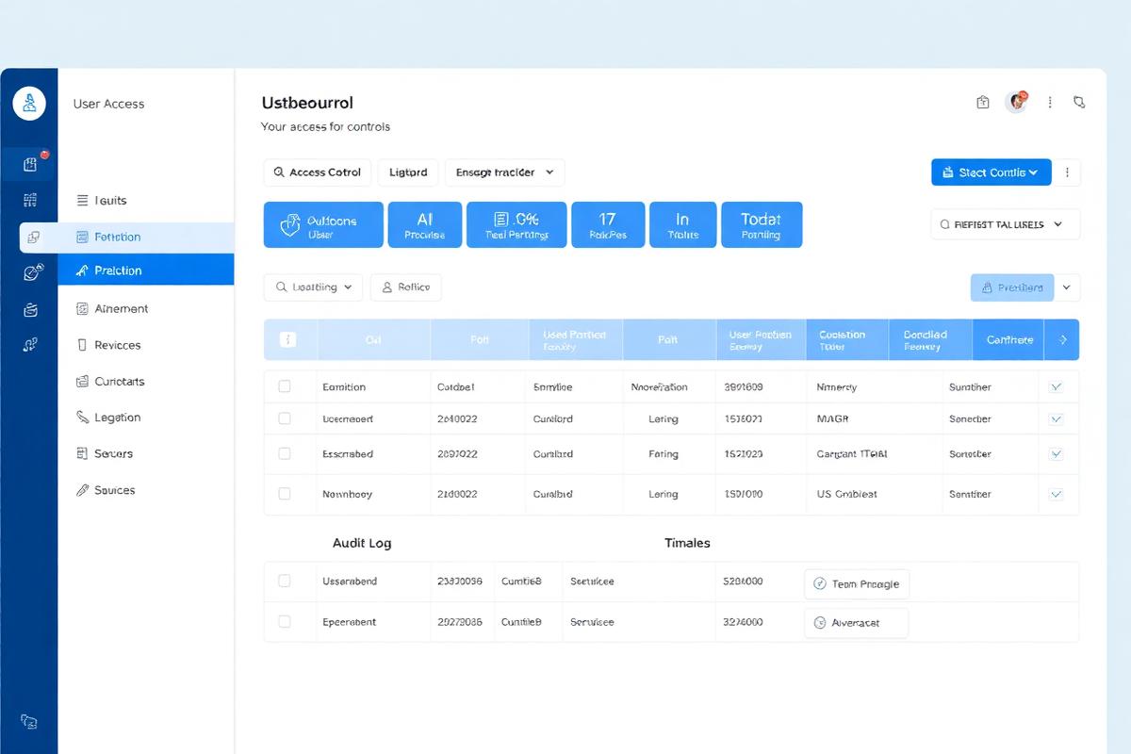Image resolution: width=1131 pixels, height=754 pixels.
Task: Expand the Ensagt traclder dropdown
Action: coord(504,172)
